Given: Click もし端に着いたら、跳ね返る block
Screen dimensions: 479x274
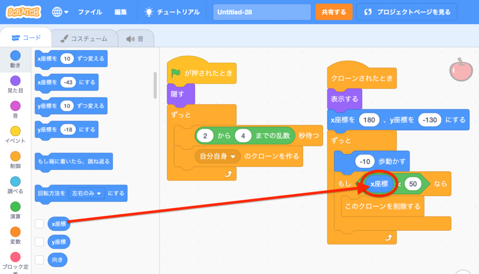Looking at the screenshot, I should (73, 162).
